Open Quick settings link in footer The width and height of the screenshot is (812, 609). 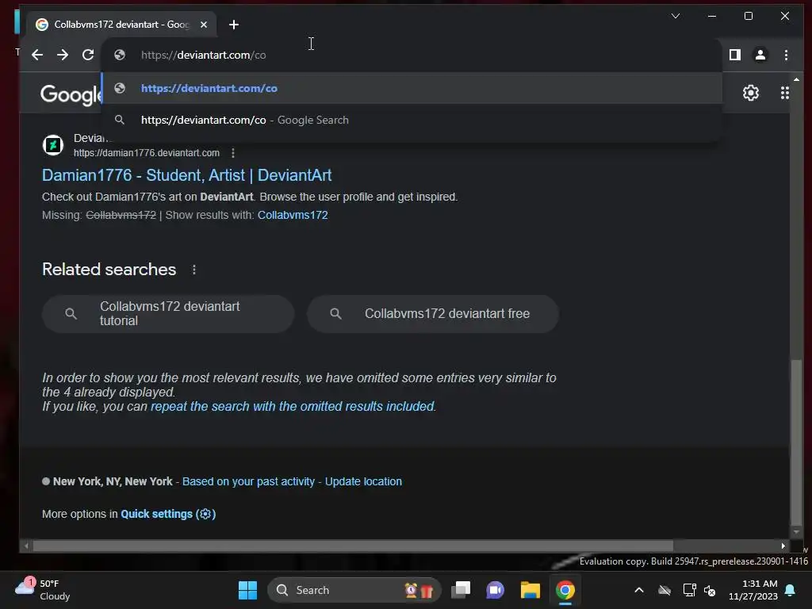pyautogui.click(x=168, y=514)
